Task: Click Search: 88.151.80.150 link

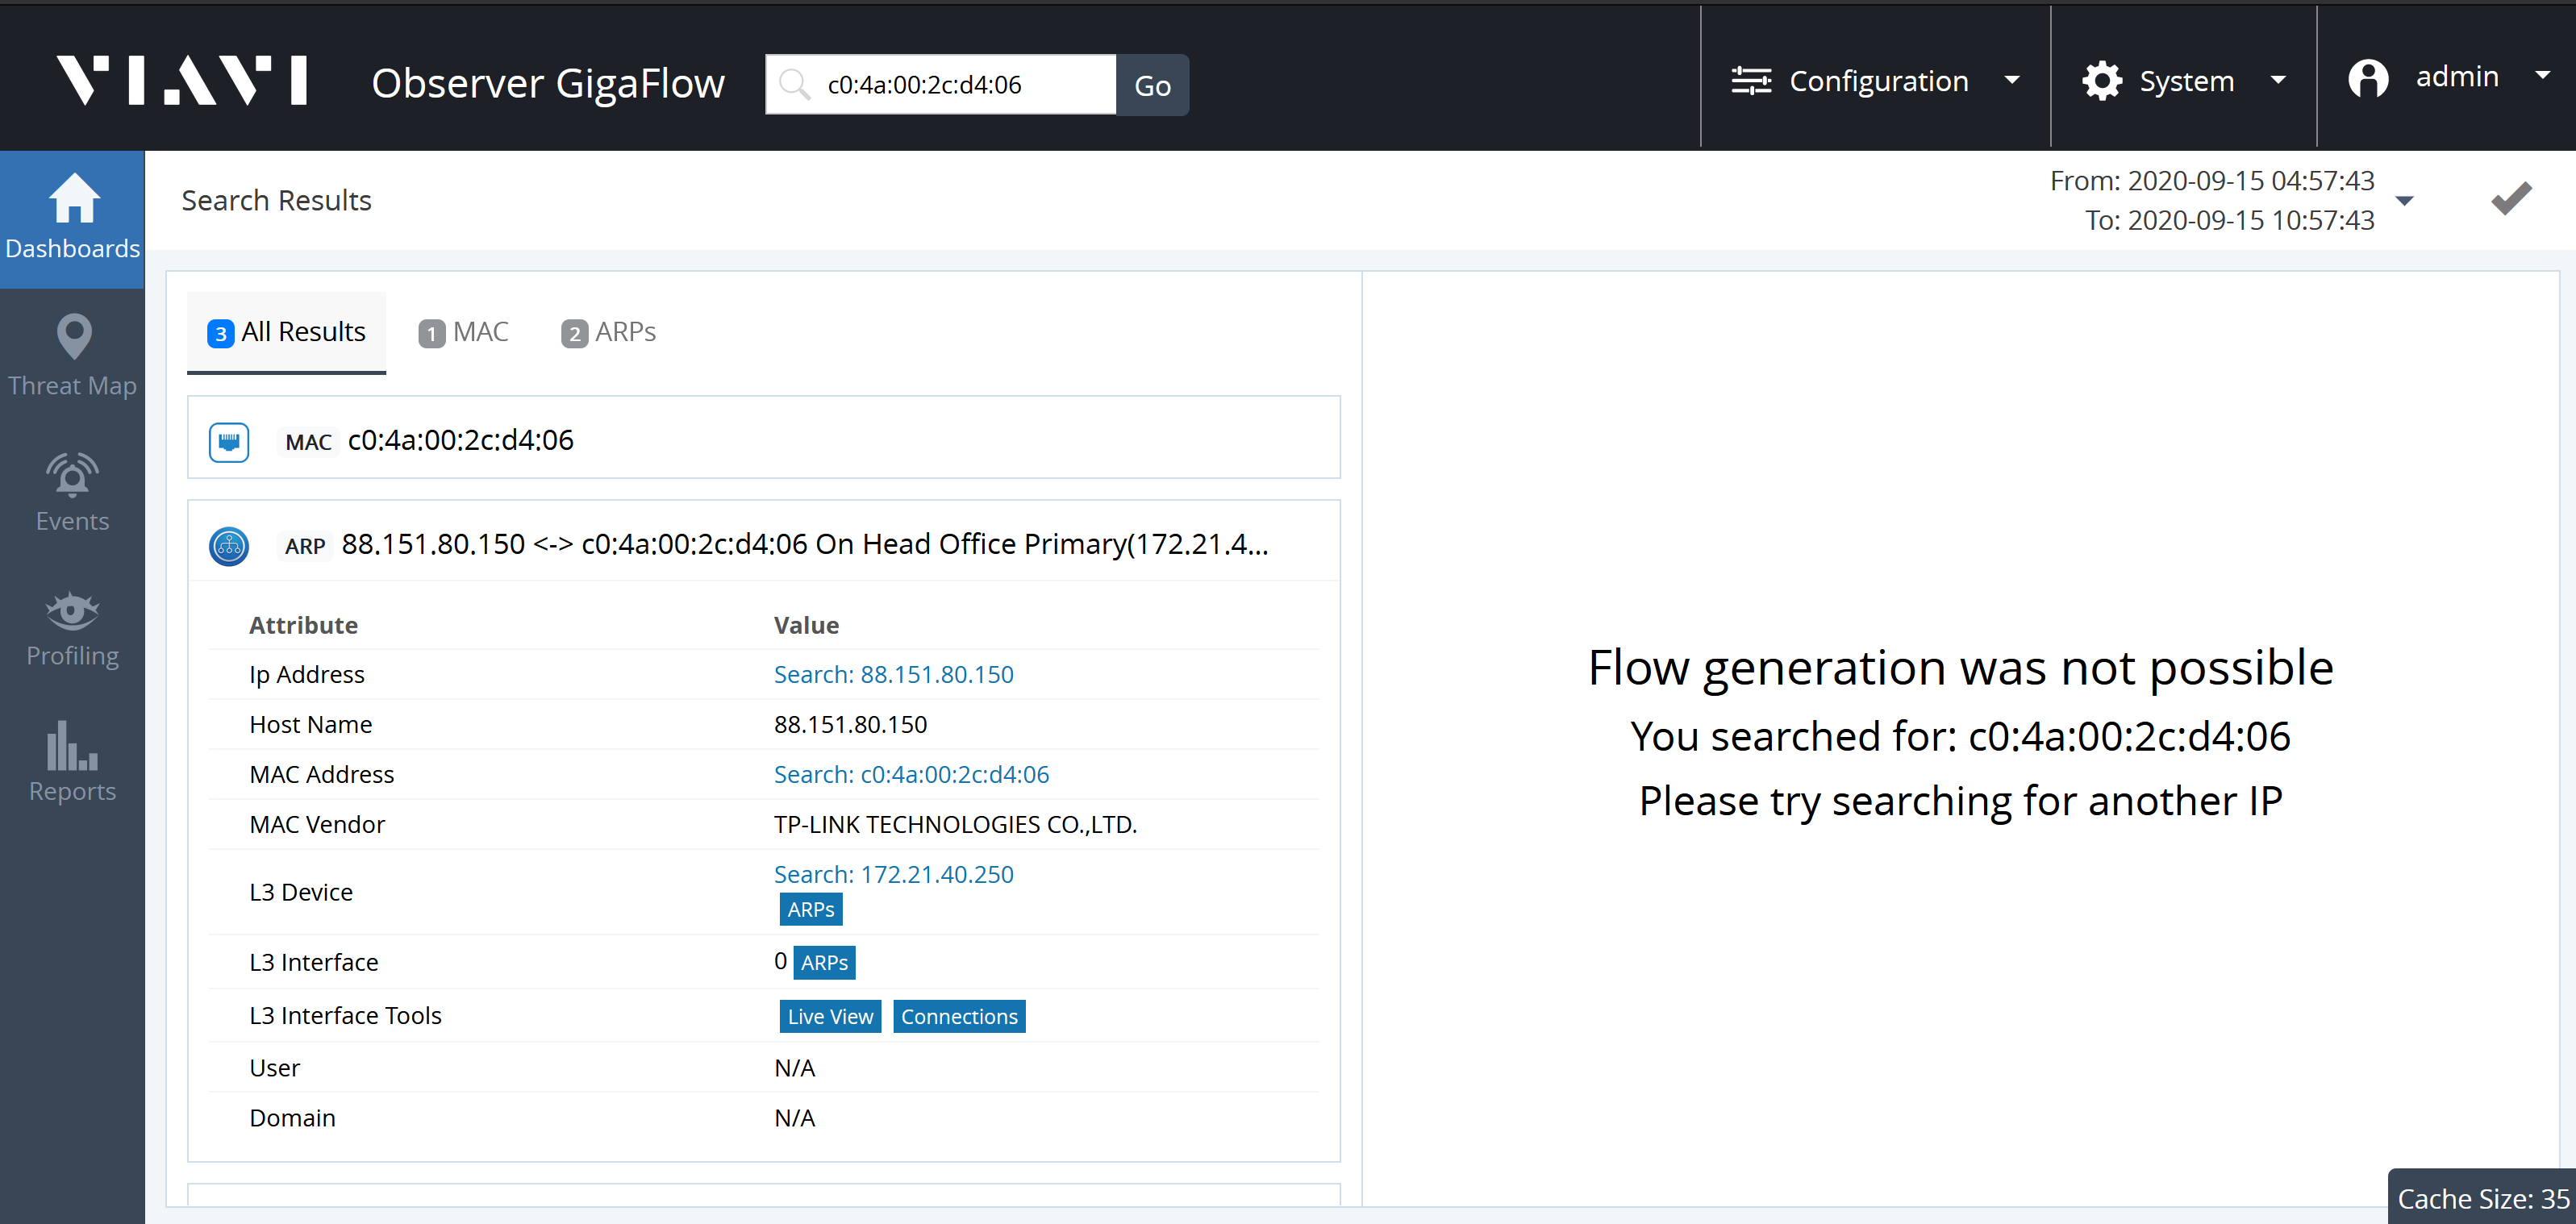Action: click(x=893, y=675)
